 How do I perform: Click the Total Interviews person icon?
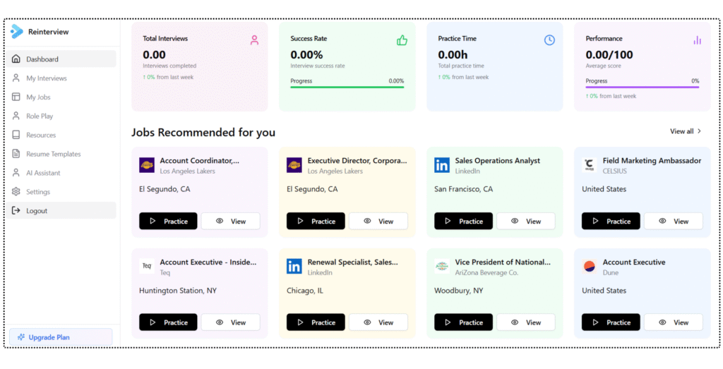coord(254,40)
